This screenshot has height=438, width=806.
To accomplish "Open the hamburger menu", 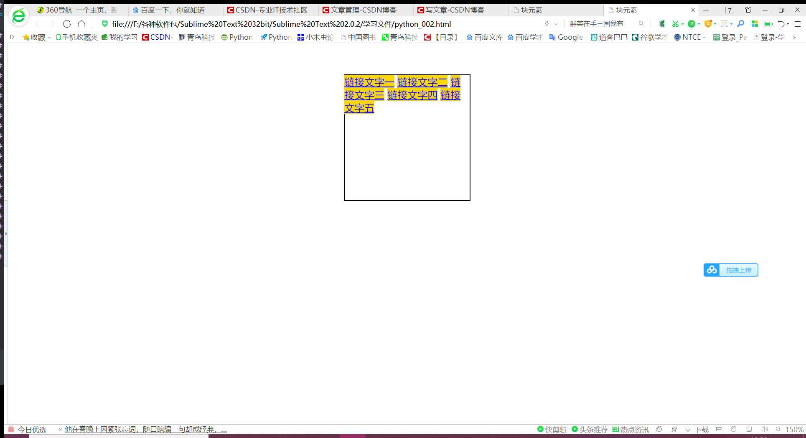I will coord(798,24).
